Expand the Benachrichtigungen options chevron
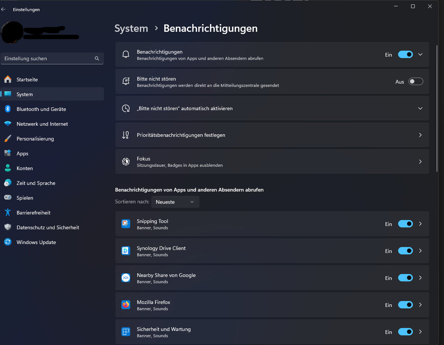This screenshot has height=345, width=444. pos(420,54)
